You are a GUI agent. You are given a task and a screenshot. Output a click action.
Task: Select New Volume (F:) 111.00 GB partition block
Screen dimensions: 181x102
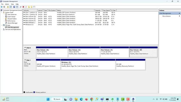[115, 52]
